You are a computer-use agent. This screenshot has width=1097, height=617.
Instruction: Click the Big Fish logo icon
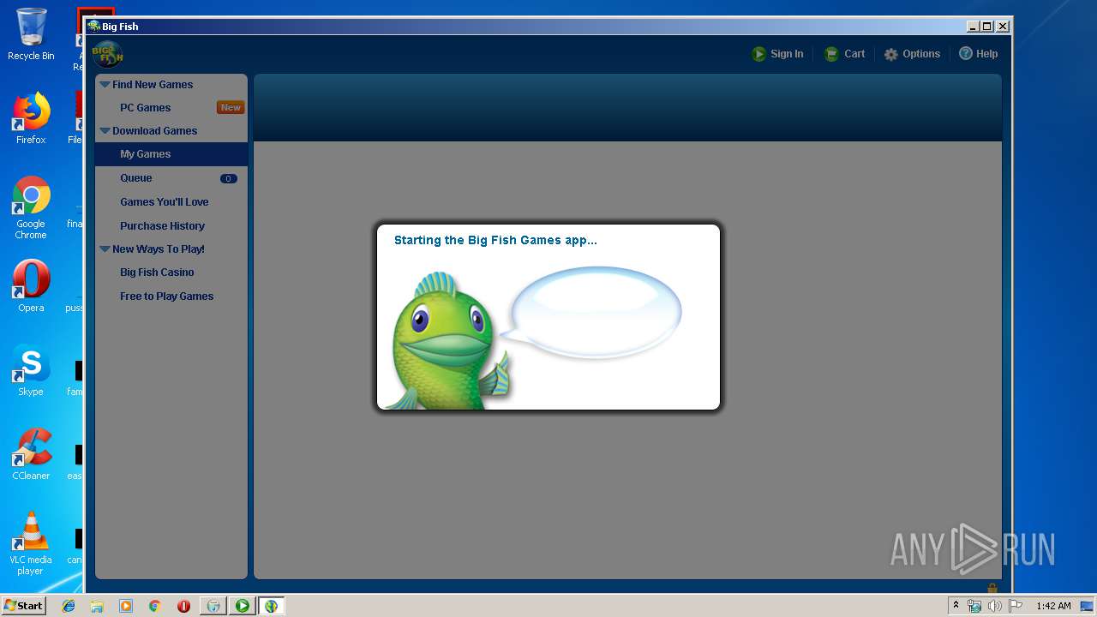(x=108, y=54)
